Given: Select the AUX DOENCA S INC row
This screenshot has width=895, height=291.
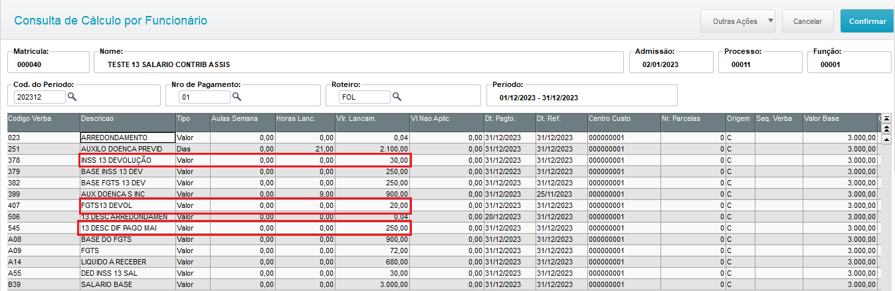Looking at the screenshot, I should point(443,194).
